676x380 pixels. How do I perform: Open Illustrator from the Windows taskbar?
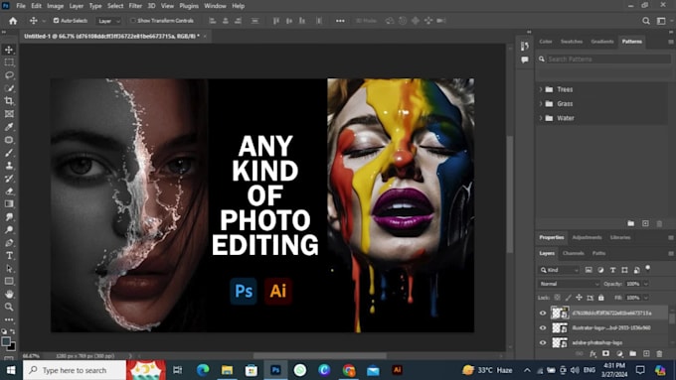point(397,370)
